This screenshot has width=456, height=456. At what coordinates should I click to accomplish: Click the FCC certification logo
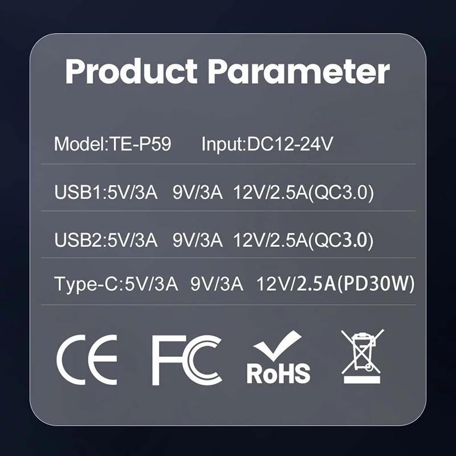pos(187,360)
